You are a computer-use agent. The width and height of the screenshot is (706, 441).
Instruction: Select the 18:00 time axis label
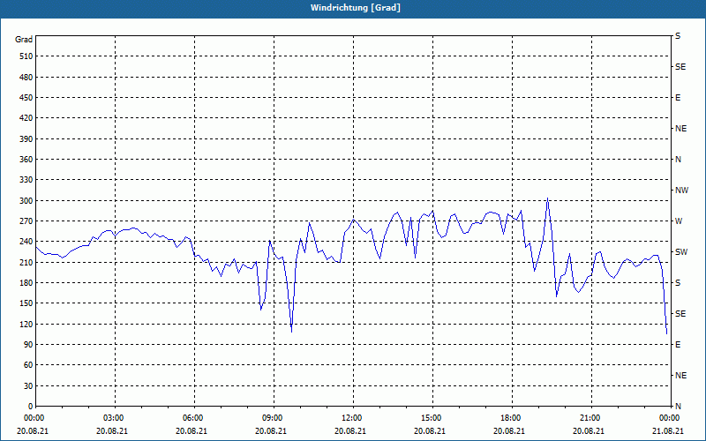click(x=511, y=418)
